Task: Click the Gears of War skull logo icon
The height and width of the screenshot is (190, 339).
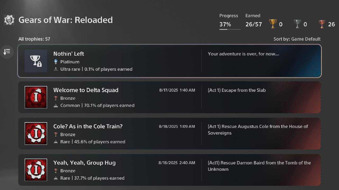Action: 9,20
